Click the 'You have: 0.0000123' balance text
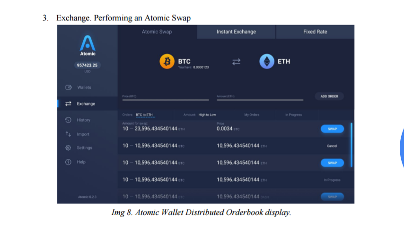Viewport: 404px width, 227px height. pyautogui.click(x=193, y=67)
